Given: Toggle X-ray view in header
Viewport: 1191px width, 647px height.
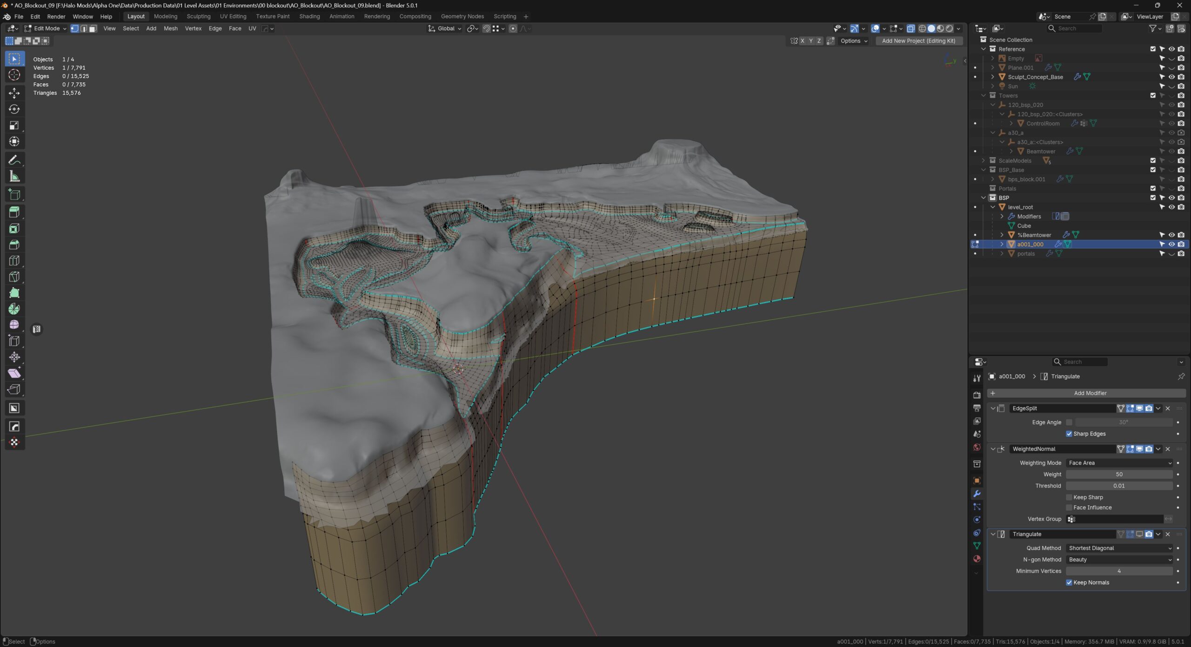Looking at the screenshot, I should [910, 29].
